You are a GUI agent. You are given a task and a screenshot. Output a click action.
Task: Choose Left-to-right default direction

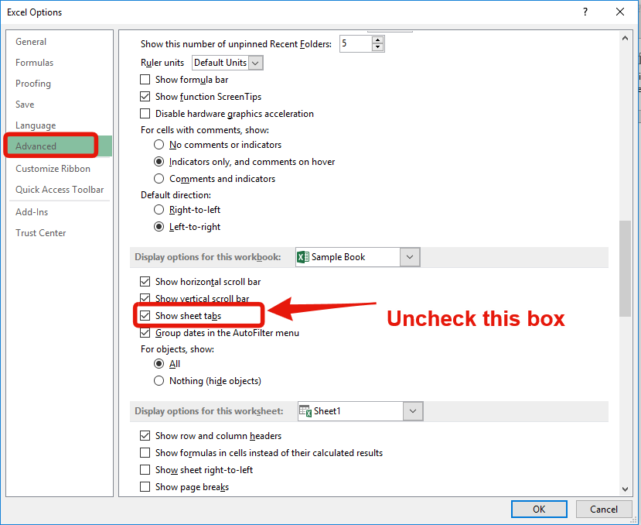[x=159, y=227]
